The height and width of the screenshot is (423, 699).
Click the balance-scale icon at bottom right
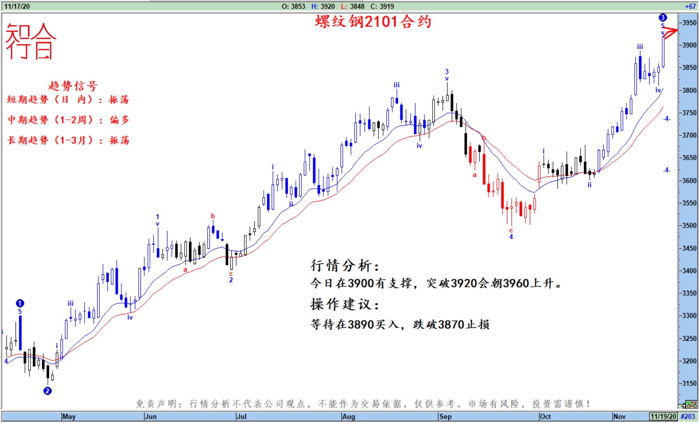(x=692, y=405)
